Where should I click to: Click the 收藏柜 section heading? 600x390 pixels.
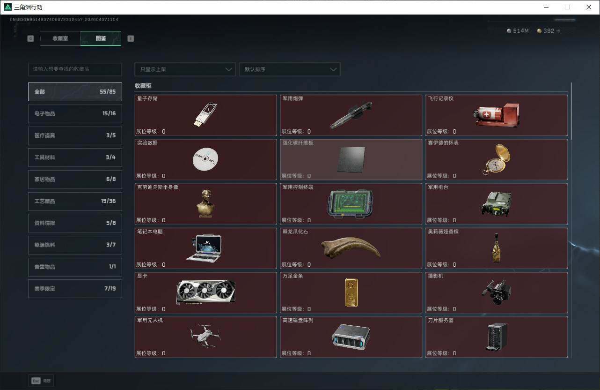tap(143, 86)
